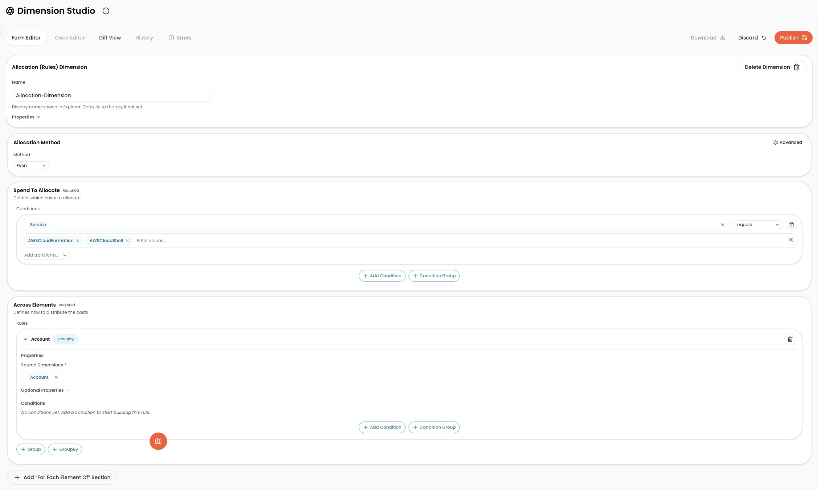The image size is (817, 490).
Task: Remove the AWSCloudFormation value
Action: coord(78,241)
